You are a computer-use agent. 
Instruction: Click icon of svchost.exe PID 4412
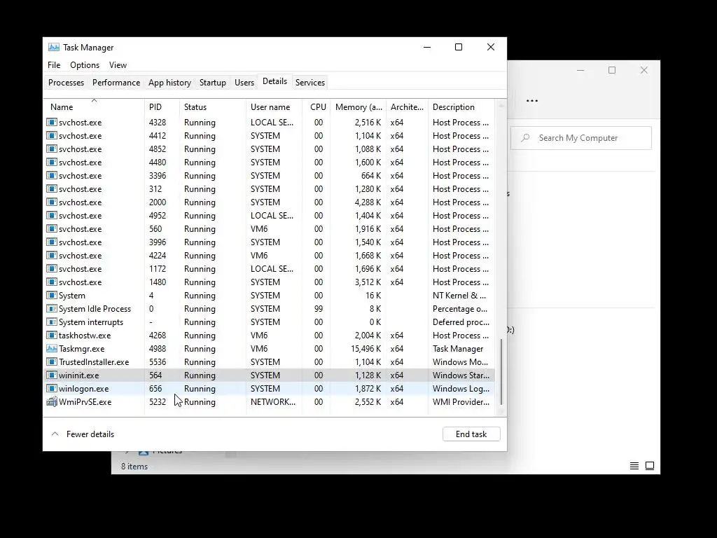pyautogui.click(x=52, y=135)
